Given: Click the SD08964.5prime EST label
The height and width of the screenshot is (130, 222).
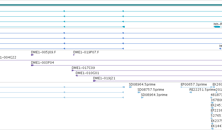Looking at the screenshot, I should [x=142, y=84].
